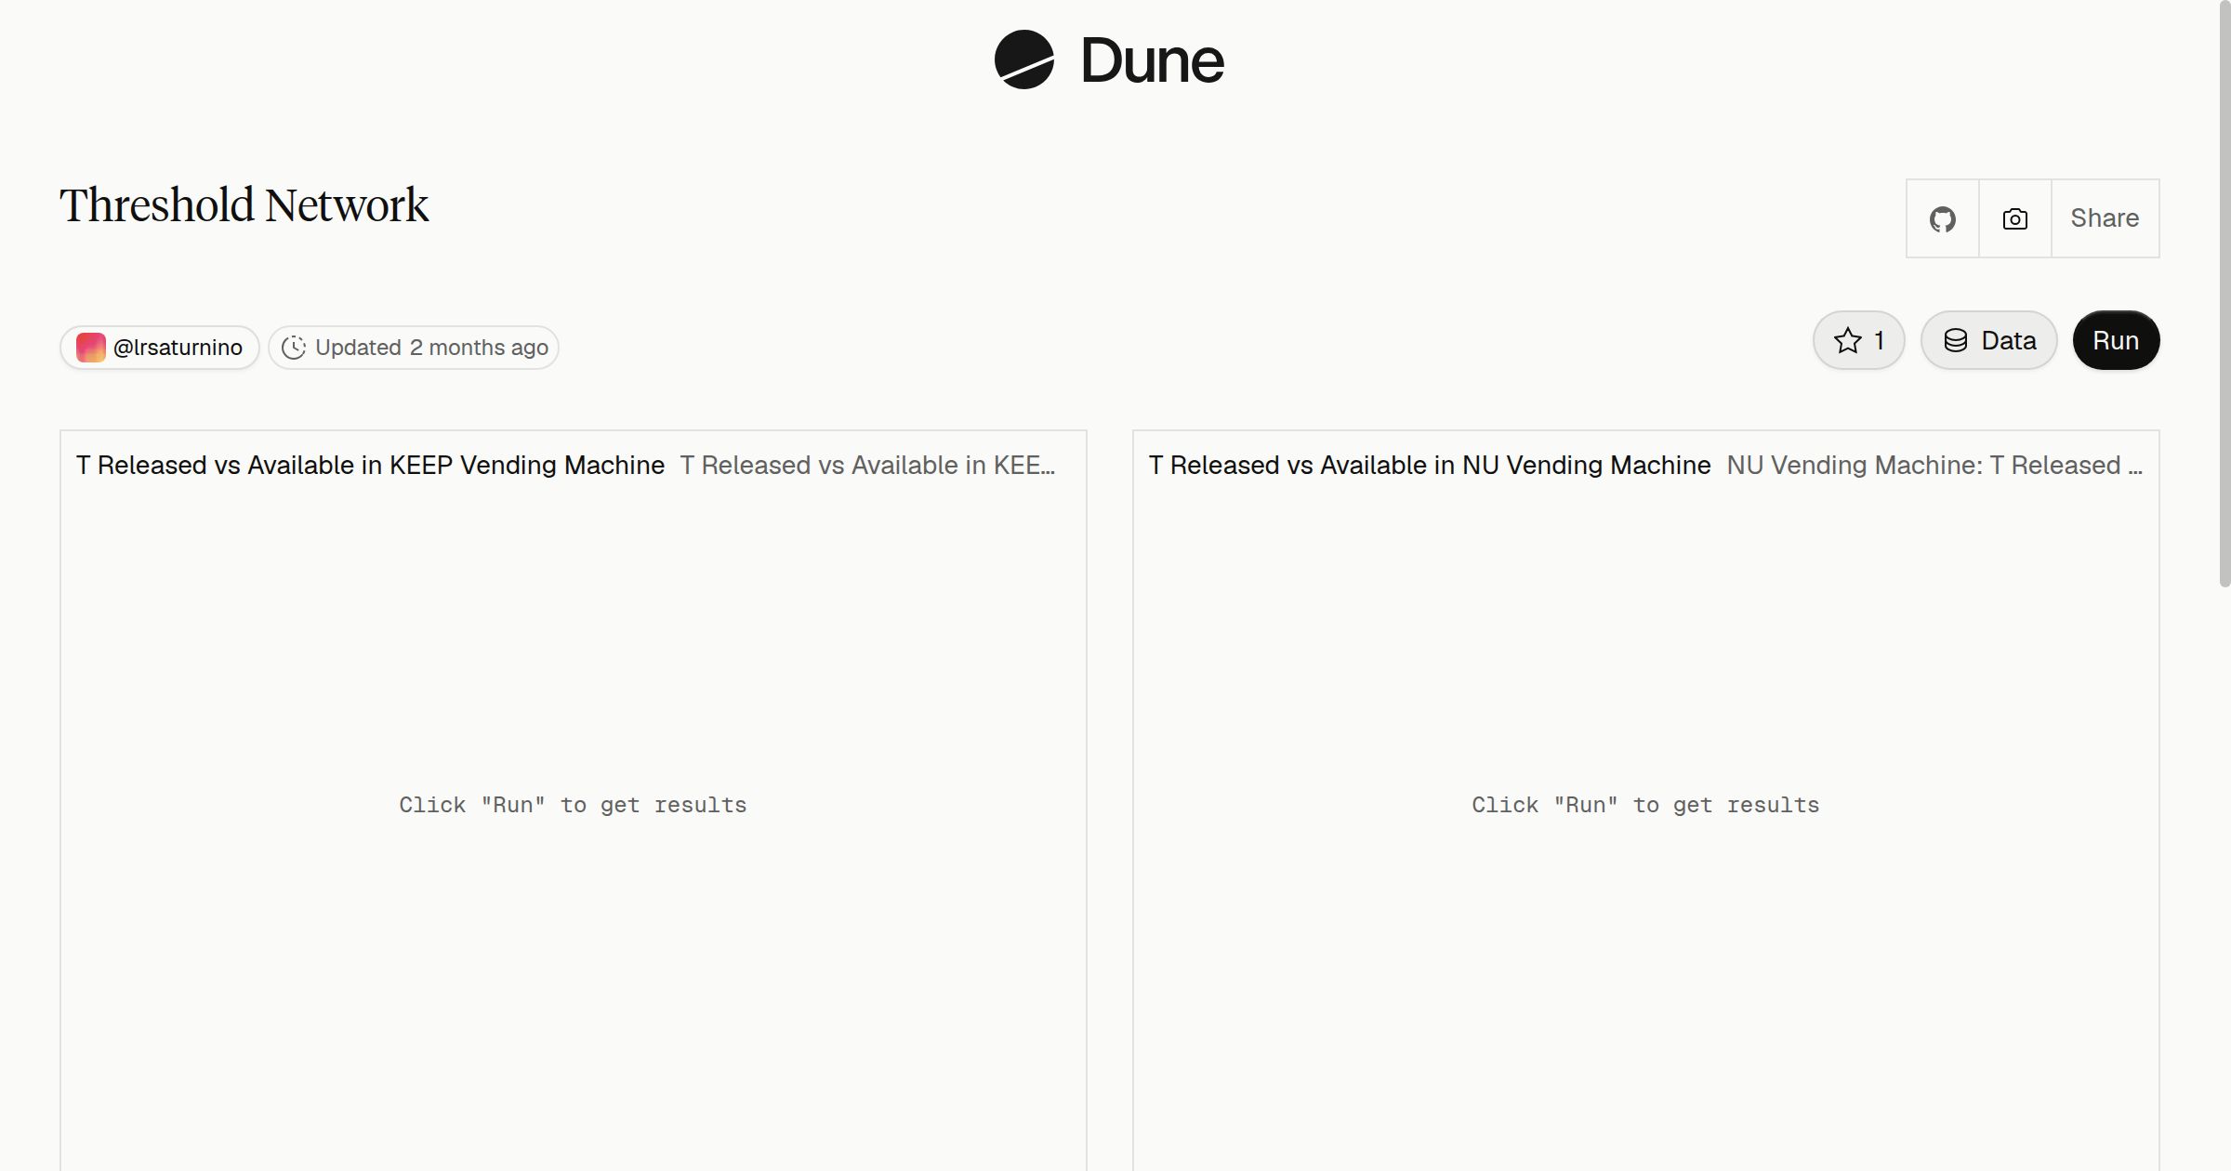Click the lrsaturnino avatar icon
2231x1171 pixels.
pos(91,348)
